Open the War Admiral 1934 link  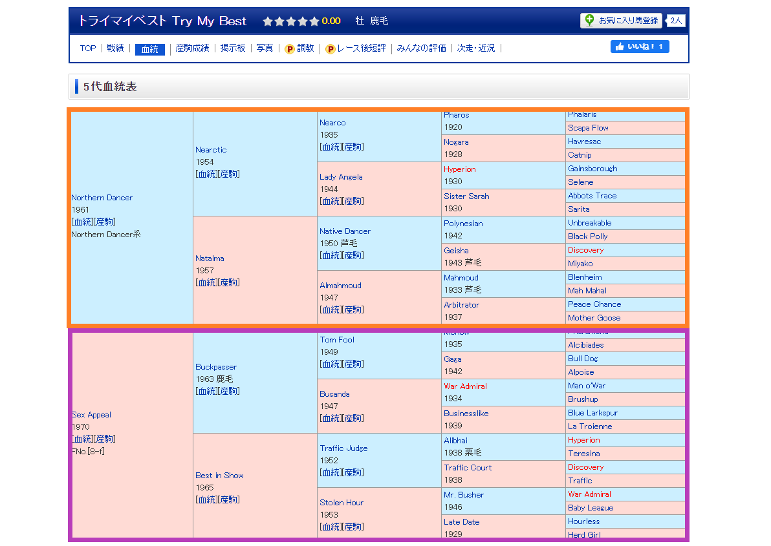tap(465, 386)
